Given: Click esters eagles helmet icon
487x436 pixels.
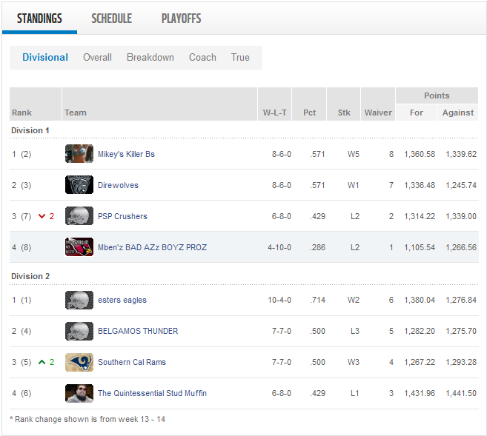Looking at the screenshot, I should (x=79, y=300).
